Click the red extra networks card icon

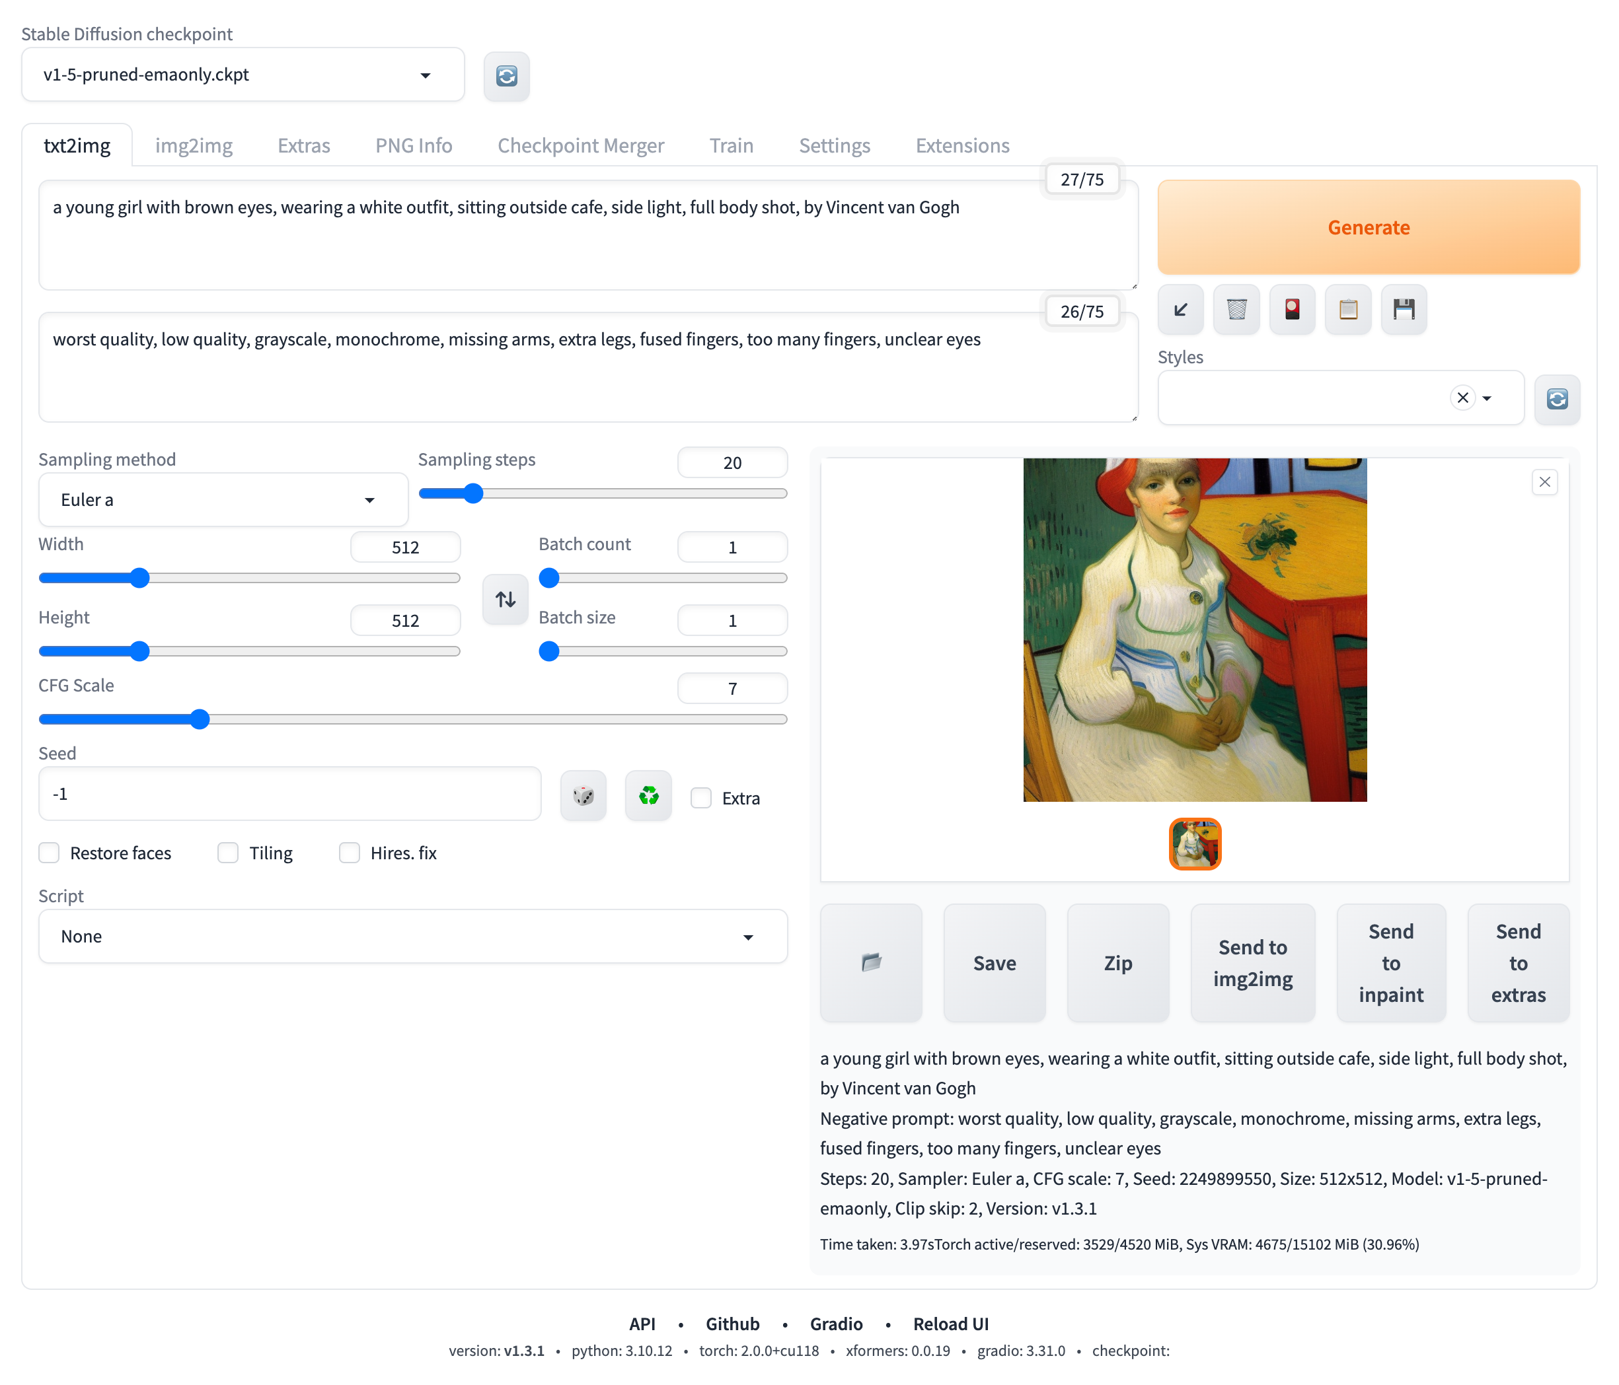(x=1292, y=310)
